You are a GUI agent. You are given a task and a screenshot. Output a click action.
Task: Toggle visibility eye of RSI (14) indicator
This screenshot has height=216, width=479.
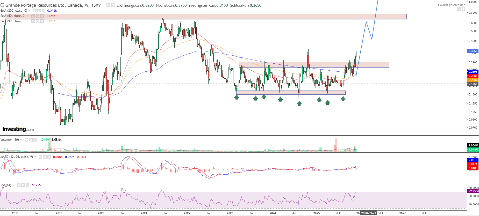click(x=19, y=185)
